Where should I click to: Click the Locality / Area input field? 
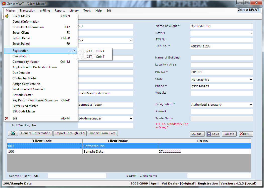coord(222,65)
